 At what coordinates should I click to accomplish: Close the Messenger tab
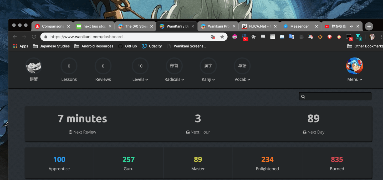click(316, 26)
